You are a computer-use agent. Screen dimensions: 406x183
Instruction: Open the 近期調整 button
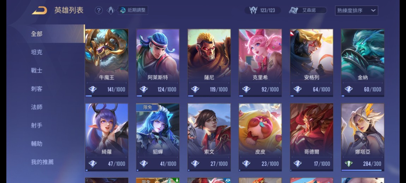(133, 10)
